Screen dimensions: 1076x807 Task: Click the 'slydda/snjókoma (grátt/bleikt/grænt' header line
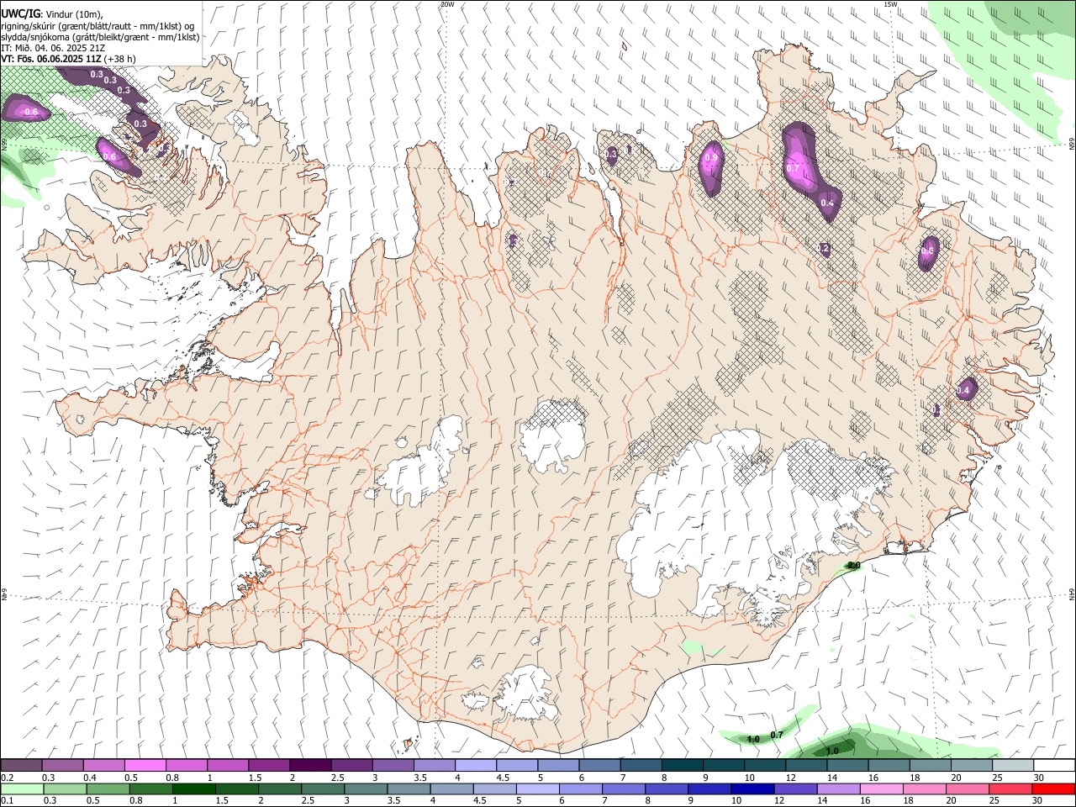tap(100, 37)
